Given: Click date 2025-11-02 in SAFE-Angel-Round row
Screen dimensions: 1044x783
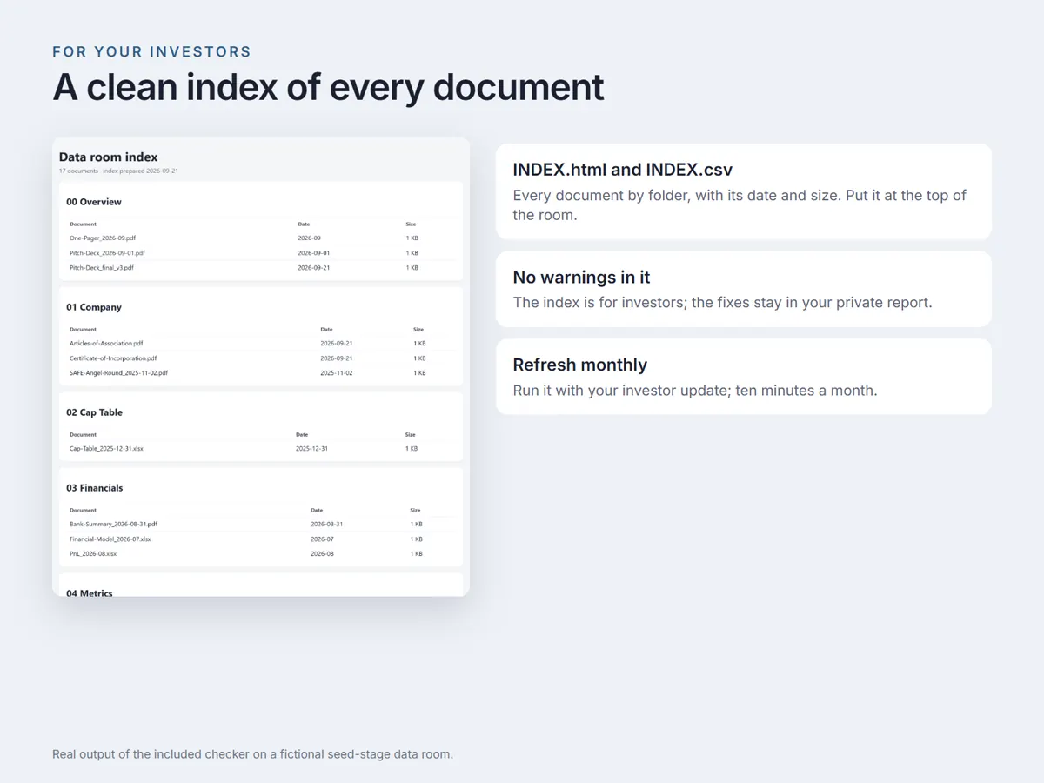Looking at the screenshot, I should click(x=336, y=373).
